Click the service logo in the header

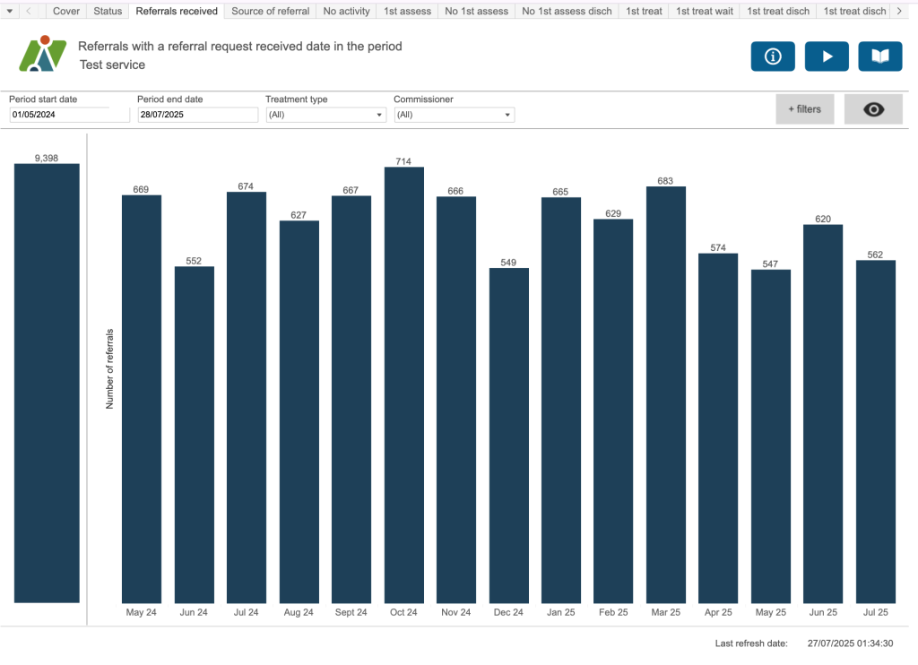(43, 55)
